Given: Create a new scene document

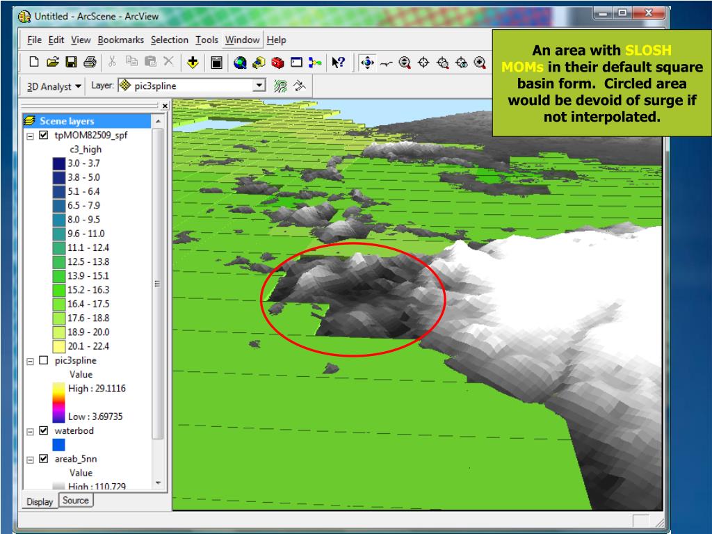Looking at the screenshot, I should click(x=33, y=62).
